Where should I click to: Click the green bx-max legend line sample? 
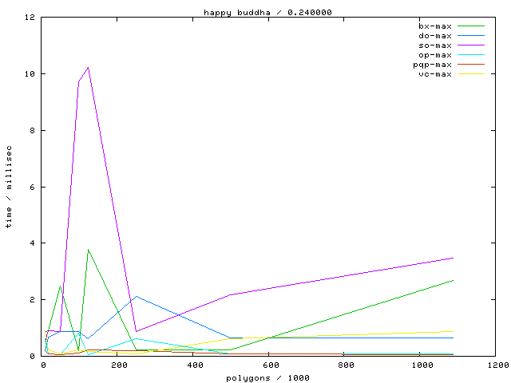pos(472,26)
